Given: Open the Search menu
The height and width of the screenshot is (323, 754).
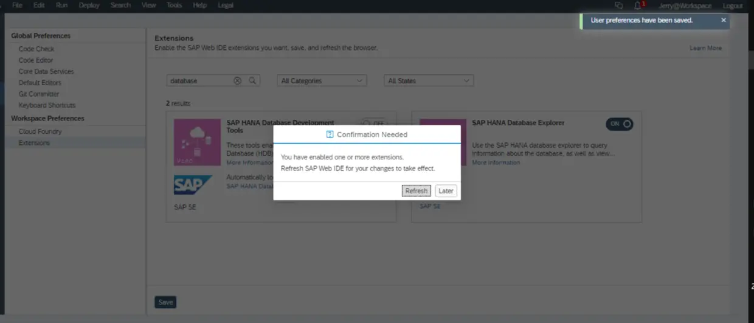Looking at the screenshot, I should (x=120, y=5).
